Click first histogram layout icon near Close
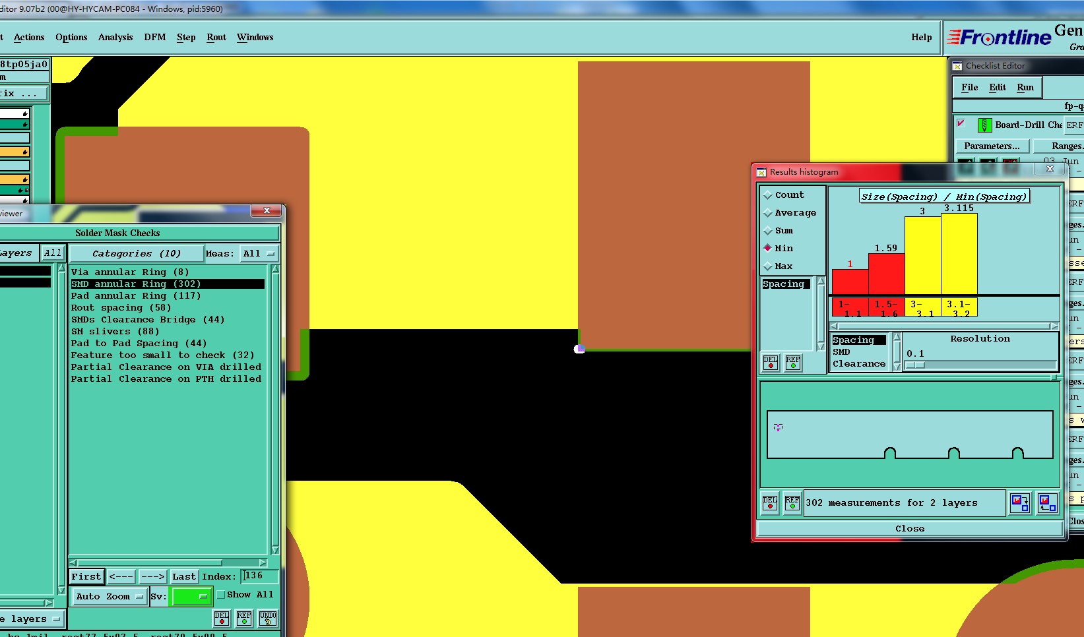 pyautogui.click(x=1020, y=504)
